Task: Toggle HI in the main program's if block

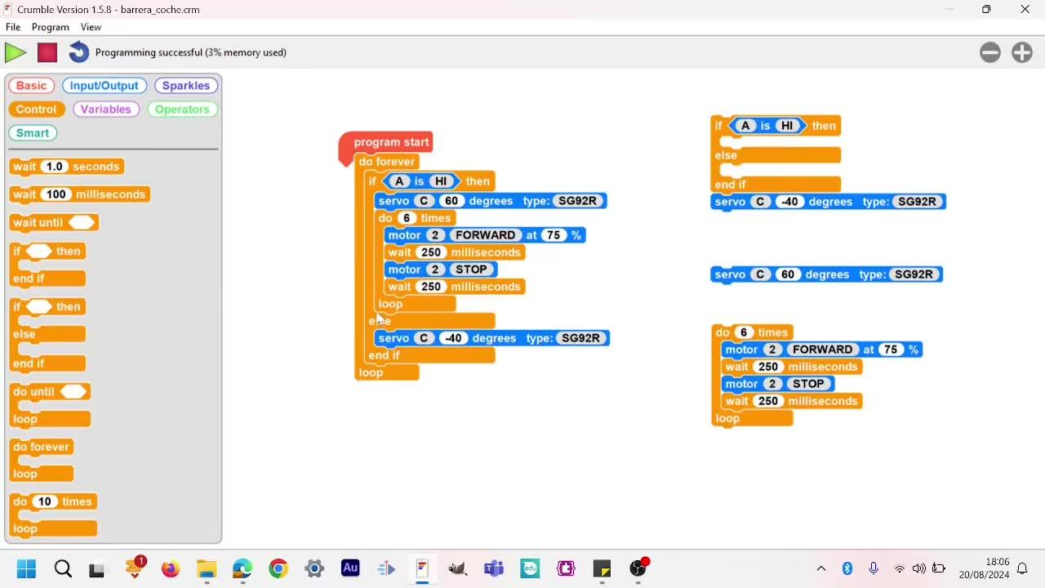Action: 442,181
